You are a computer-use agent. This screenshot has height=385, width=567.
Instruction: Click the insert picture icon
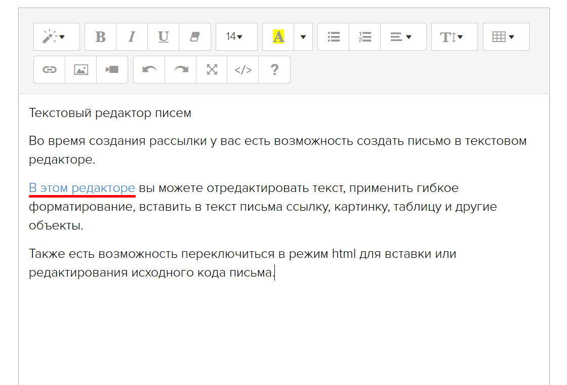81,70
